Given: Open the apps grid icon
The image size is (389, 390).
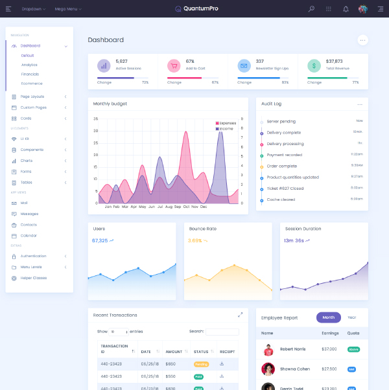Looking at the screenshot, I should coord(329,9).
